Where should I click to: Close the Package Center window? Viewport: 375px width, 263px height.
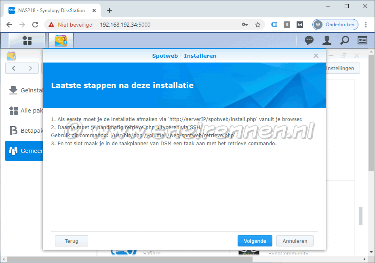pos(356,56)
